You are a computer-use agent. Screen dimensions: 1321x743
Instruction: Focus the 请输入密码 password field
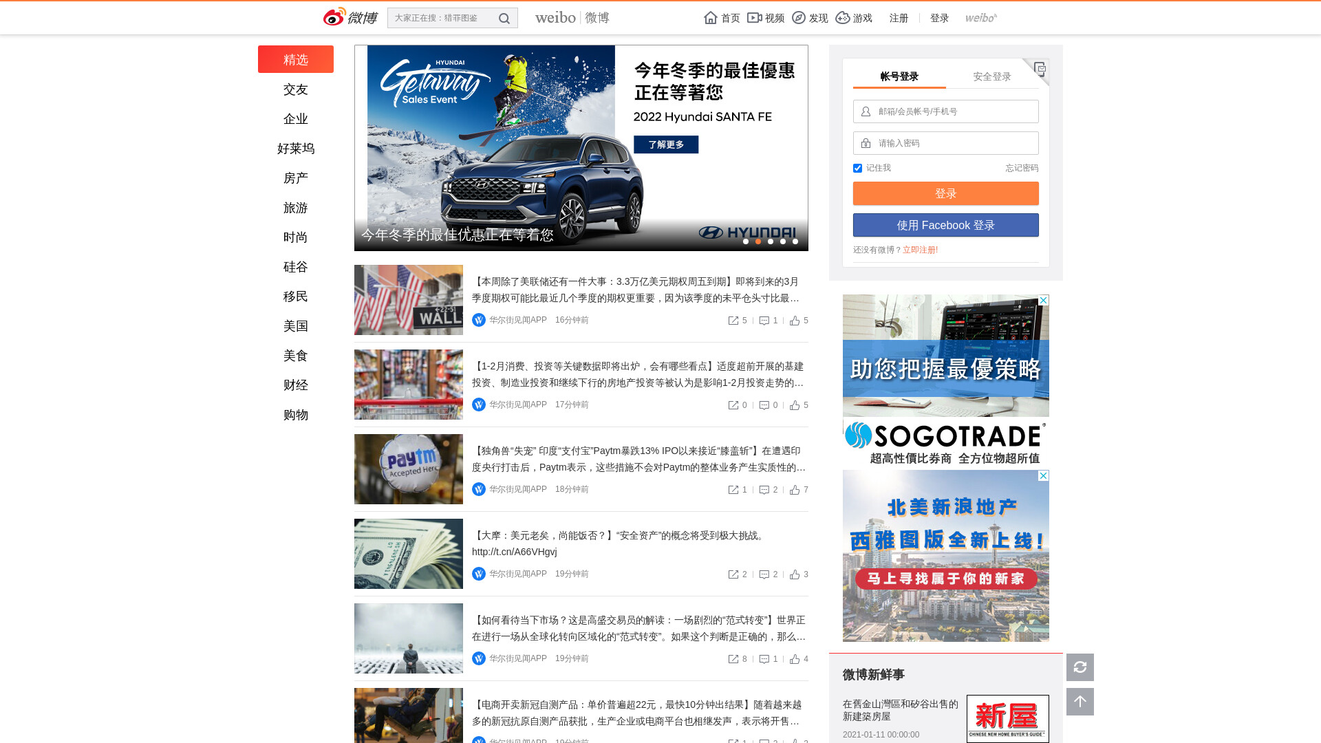(946, 143)
